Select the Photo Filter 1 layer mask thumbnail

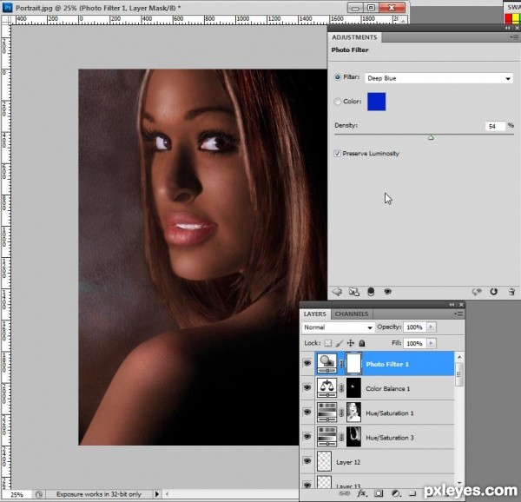(x=353, y=363)
